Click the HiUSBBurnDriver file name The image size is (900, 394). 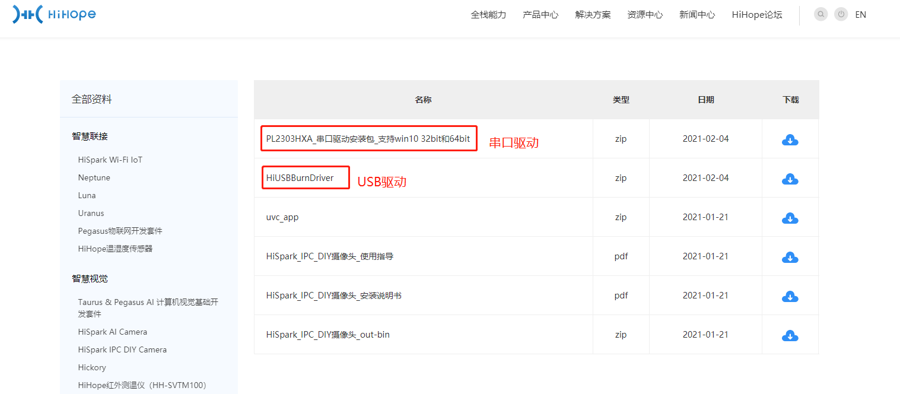pyautogui.click(x=300, y=177)
